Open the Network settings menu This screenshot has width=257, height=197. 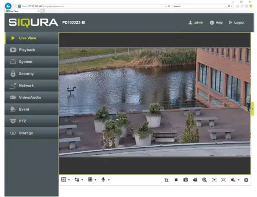pos(32,85)
